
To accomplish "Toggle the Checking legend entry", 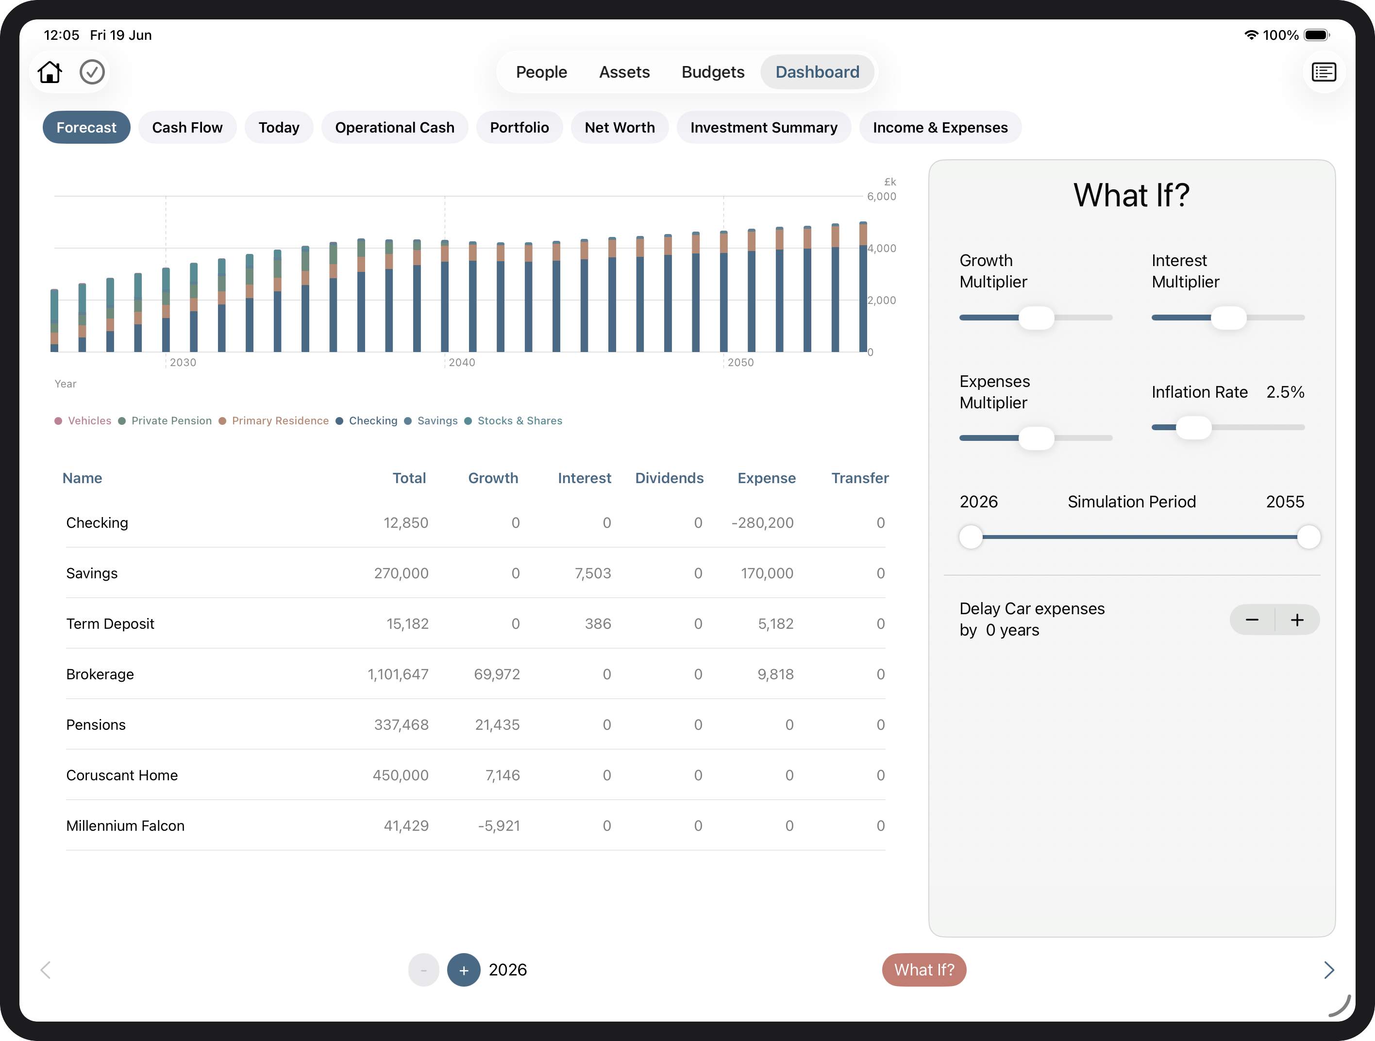I will [367, 421].
